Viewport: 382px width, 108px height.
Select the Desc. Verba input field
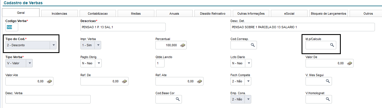pyautogui.click(x=48, y=99)
